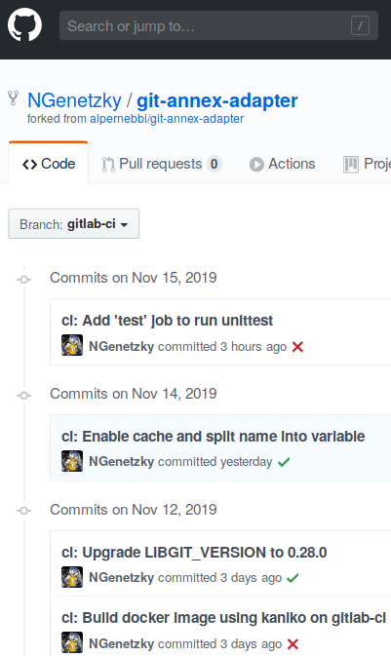391x656 pixels.
Task: Click NGenetzky avatar on 'Add test job' commit
Action: [x=72, y=345]
